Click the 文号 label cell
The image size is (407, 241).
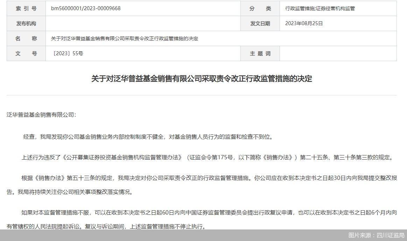coord(26,54)
